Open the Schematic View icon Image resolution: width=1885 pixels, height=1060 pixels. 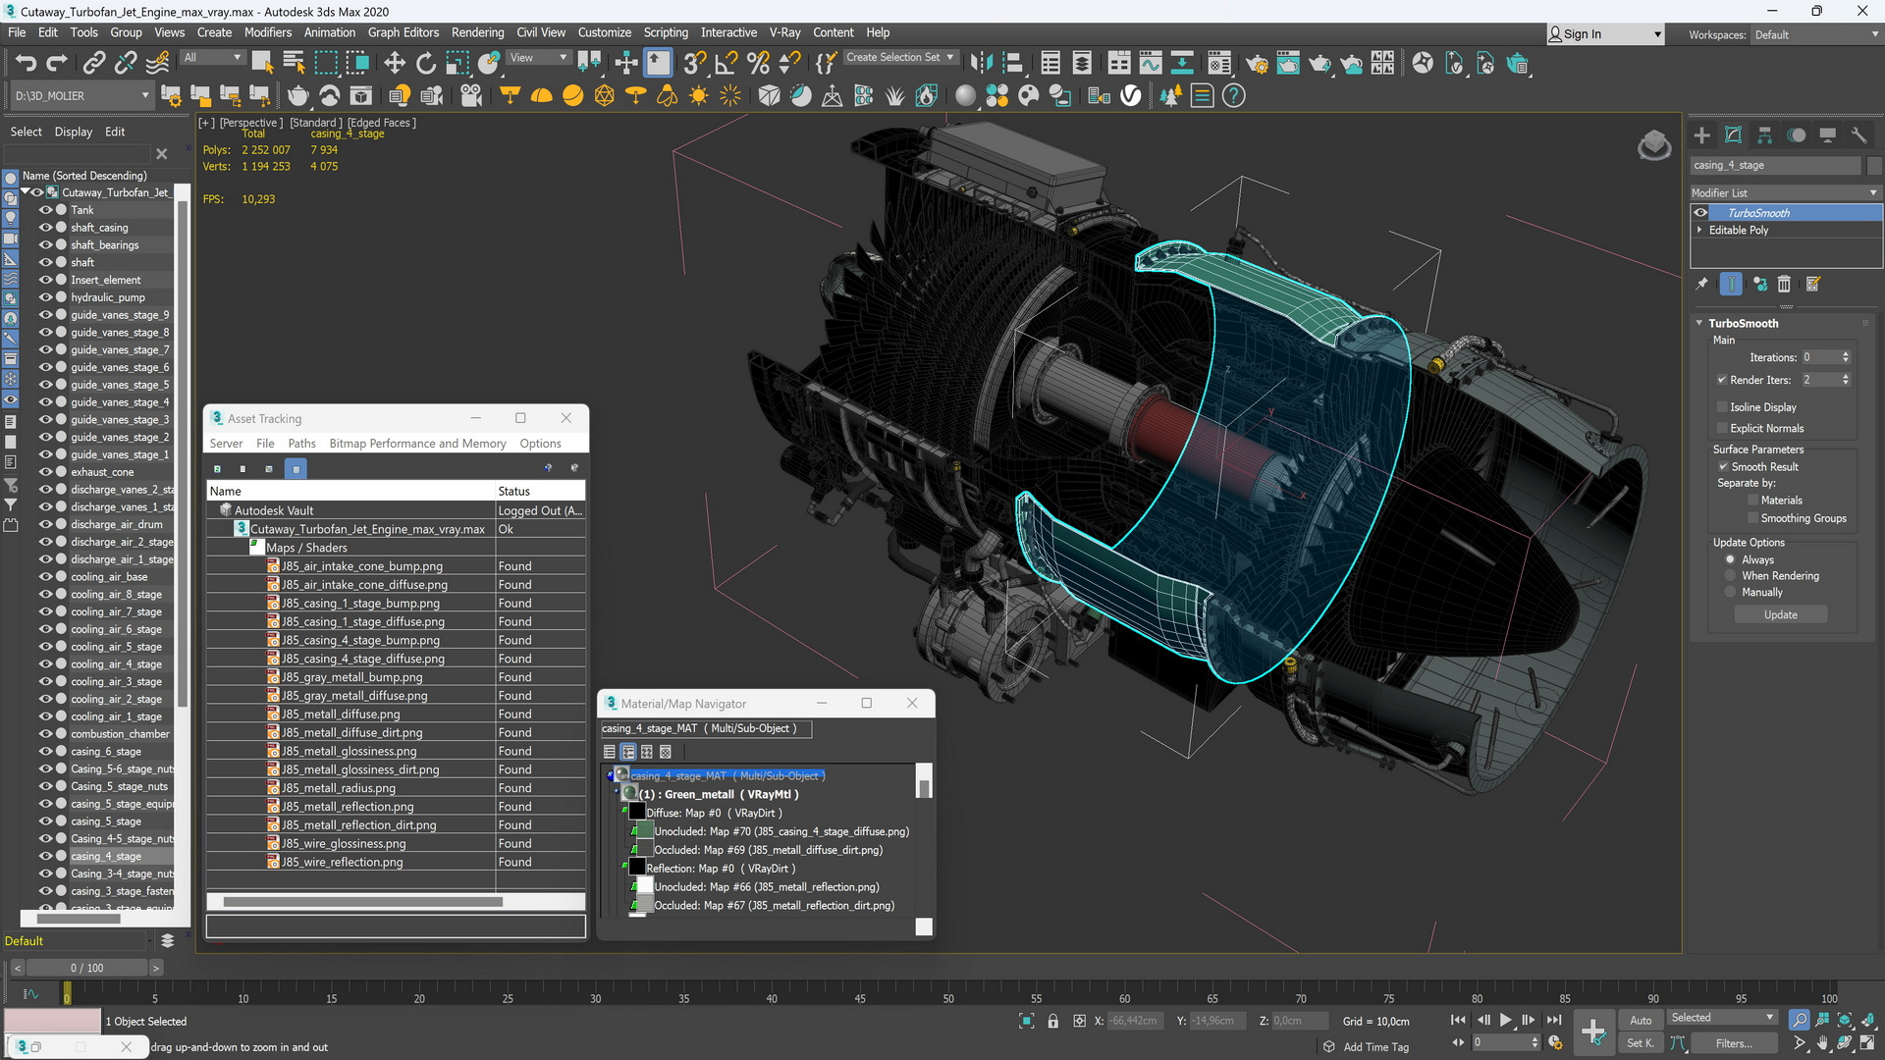pos(1182,64)
